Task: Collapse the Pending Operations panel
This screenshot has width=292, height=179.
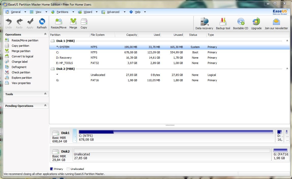Action: (45, 105)
